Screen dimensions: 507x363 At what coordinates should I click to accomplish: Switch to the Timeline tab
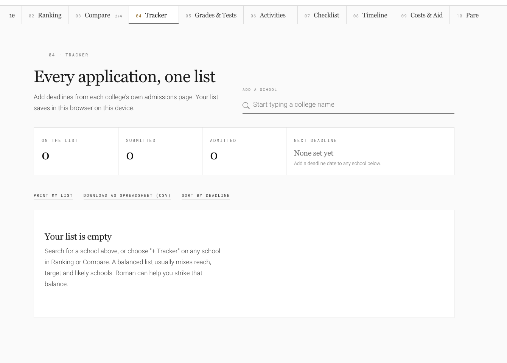[x=370, y=15]
